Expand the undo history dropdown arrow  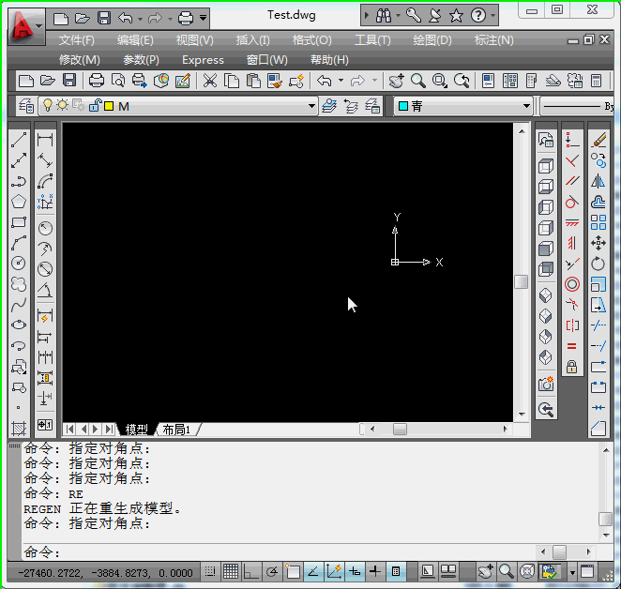[x=341, y=82]
